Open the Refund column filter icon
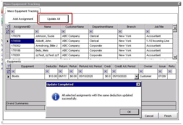 coord(71,71)
